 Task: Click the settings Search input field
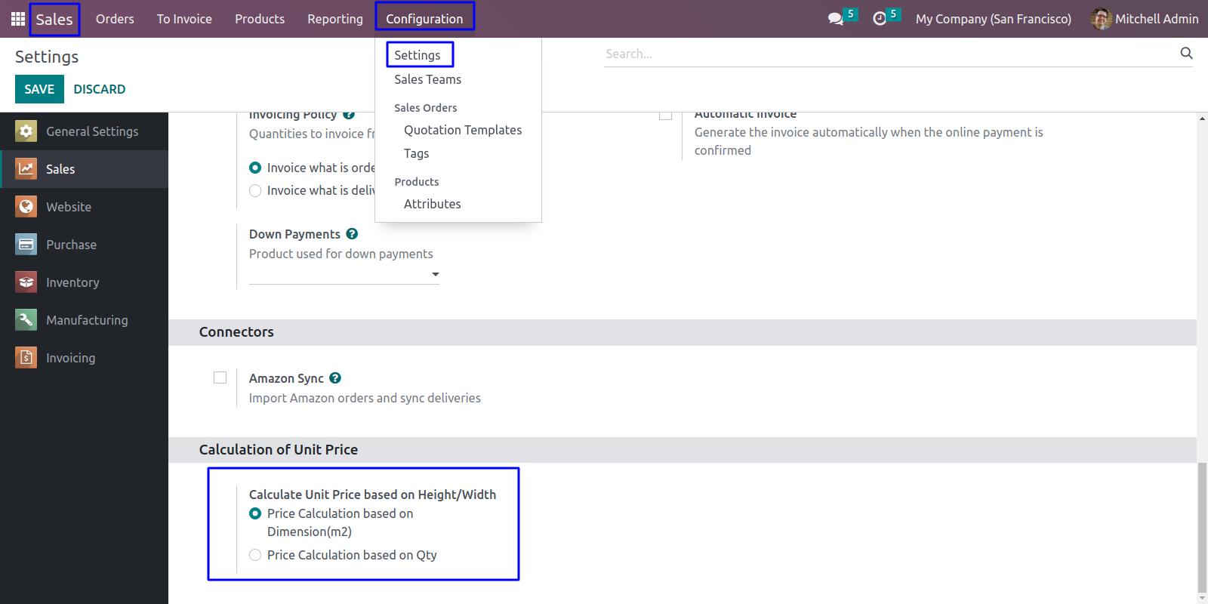click(891, 54)
